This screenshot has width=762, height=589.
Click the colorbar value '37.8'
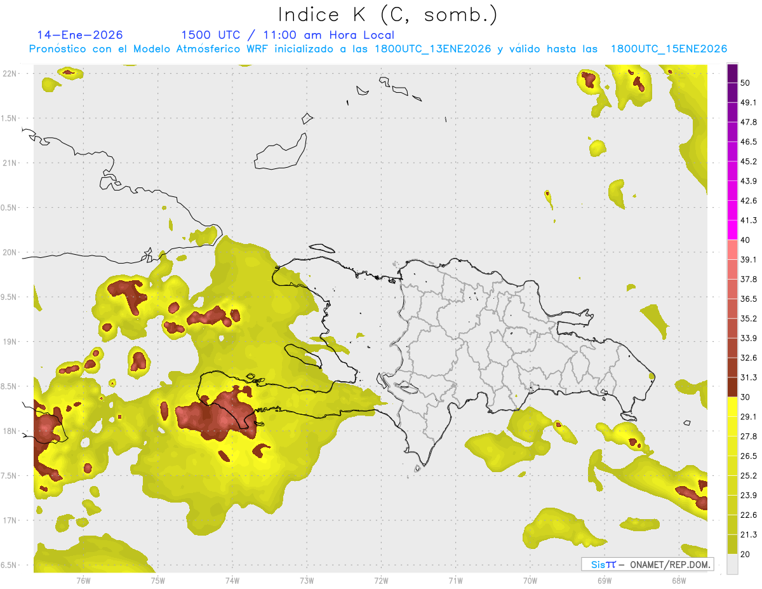749,279
